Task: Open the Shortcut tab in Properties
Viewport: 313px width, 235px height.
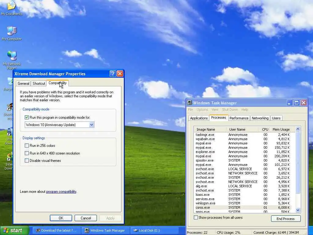Action: click(x=39, y=84)
